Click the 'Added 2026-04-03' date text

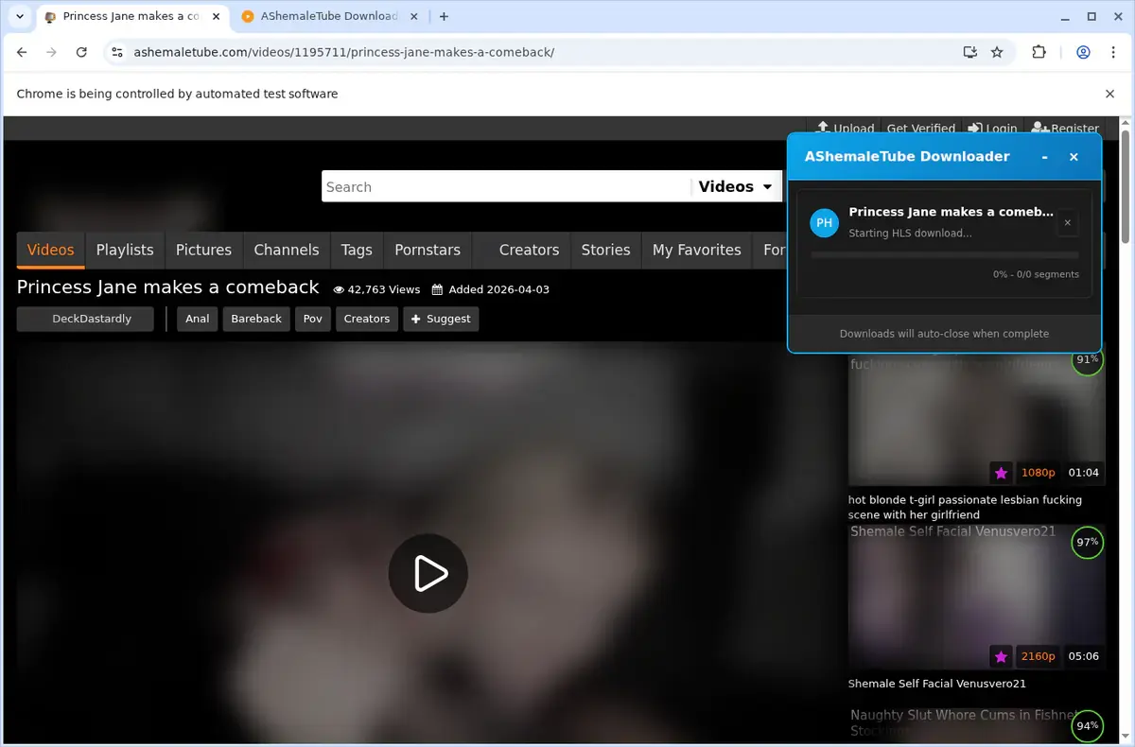tap(491, 289)
